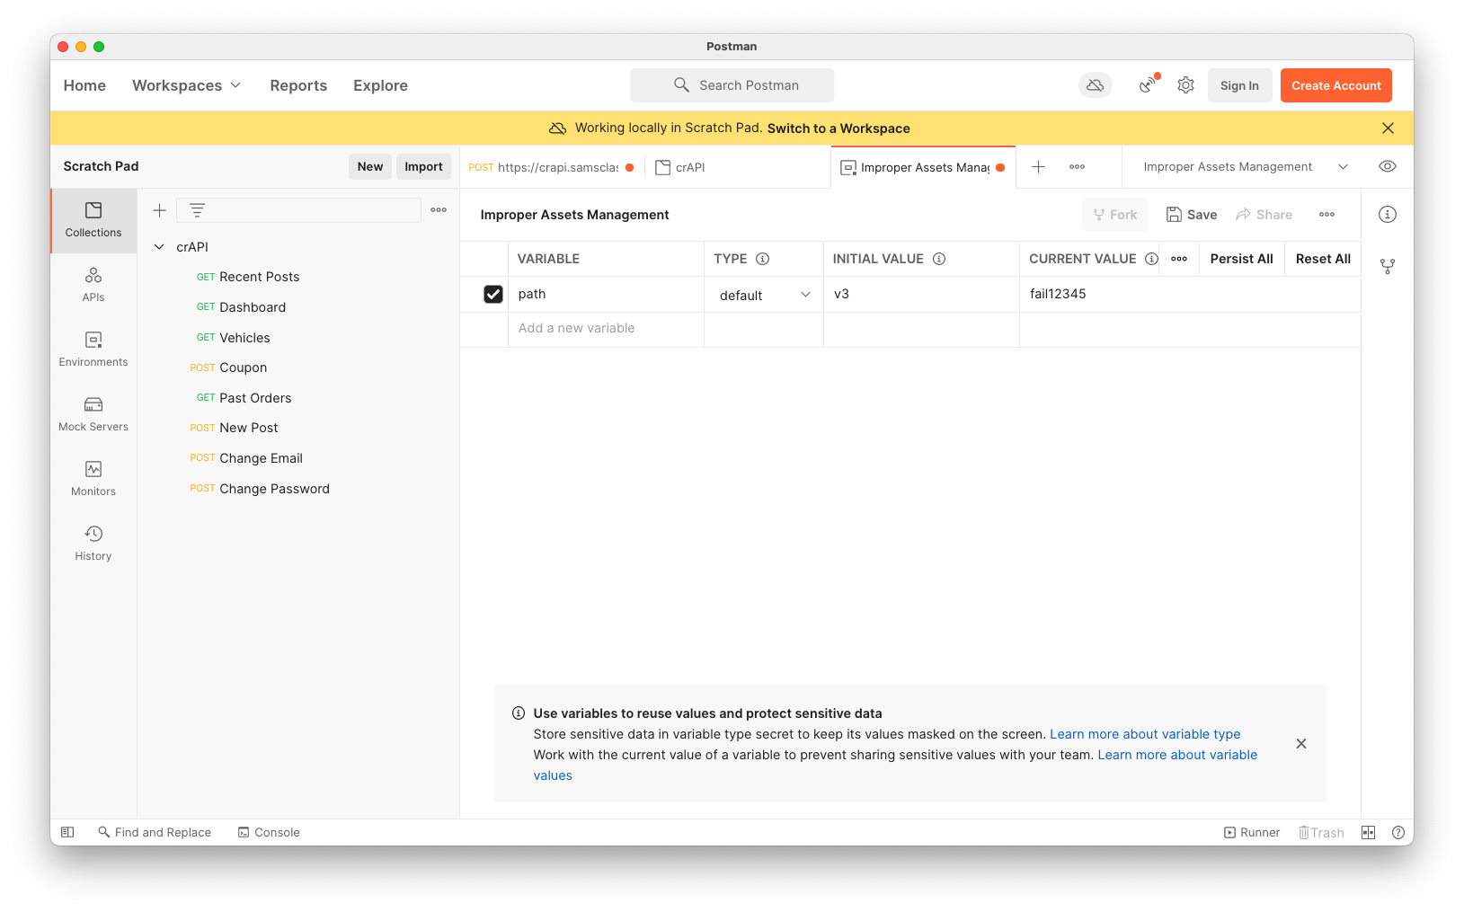Click the Switch to a Workspace link

[x=838, y=128]
